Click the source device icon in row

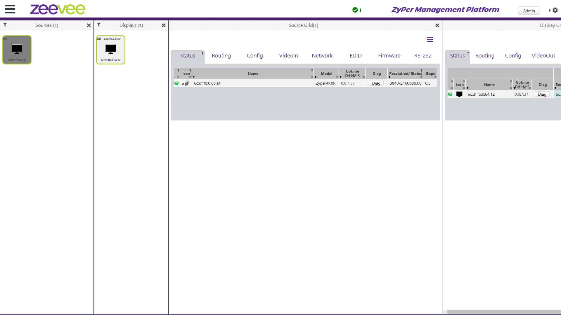pos(186,83)
